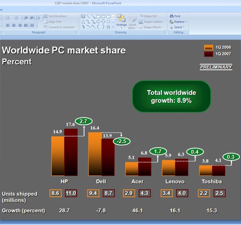Align text right in Paragraph group
The image size is (241, 225).
pyautogui.click(x=20, y=25)
